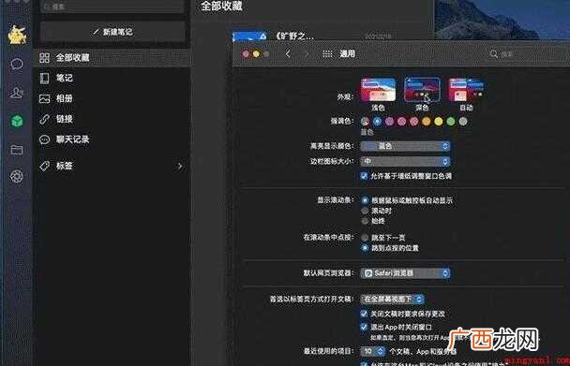This screenshot has width=570, height=366.
Task: Open the Moments shutter icon in WeChat sidebar
Action: (x=17, y=177)
